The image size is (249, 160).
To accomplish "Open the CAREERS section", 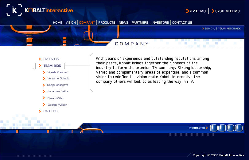I will pyautogui.click(x=50, y=111).
